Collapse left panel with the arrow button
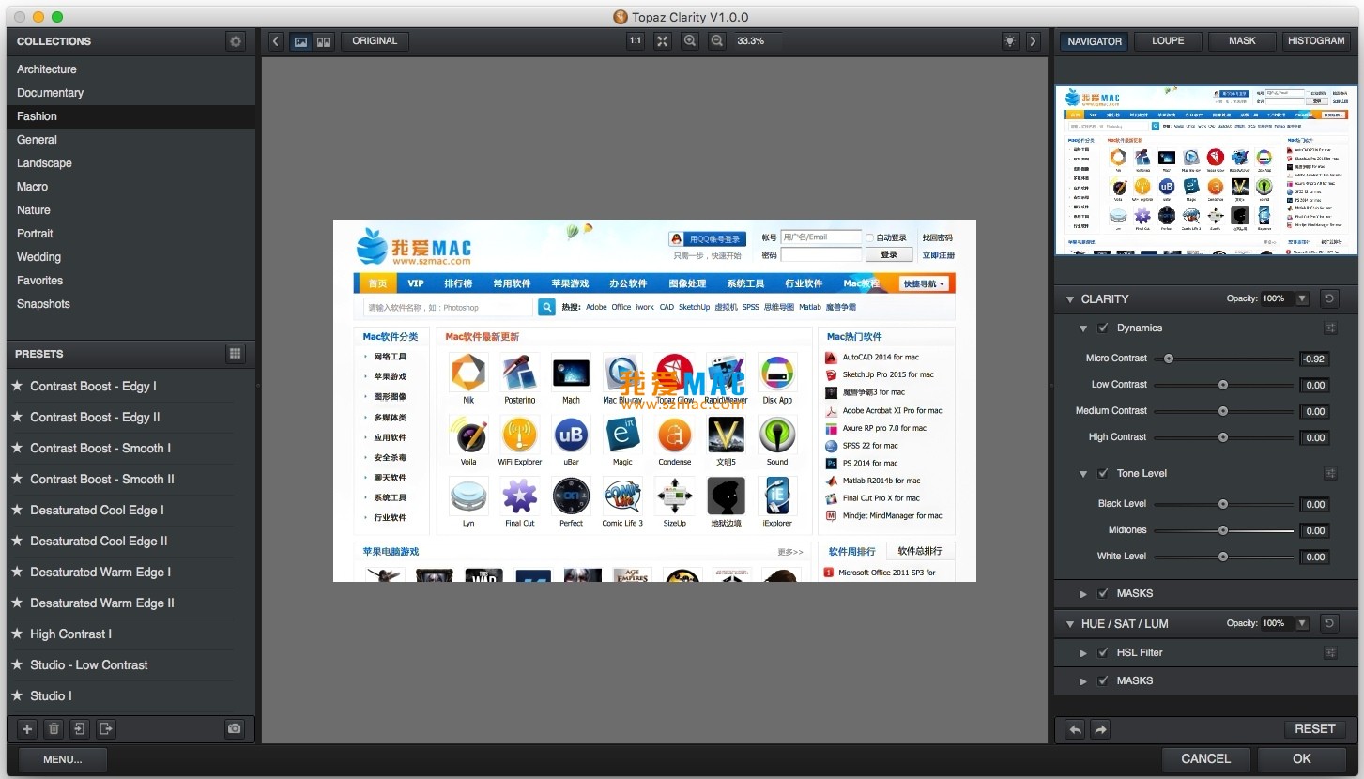The image size is (1364, 779). [x=275, y=41]
